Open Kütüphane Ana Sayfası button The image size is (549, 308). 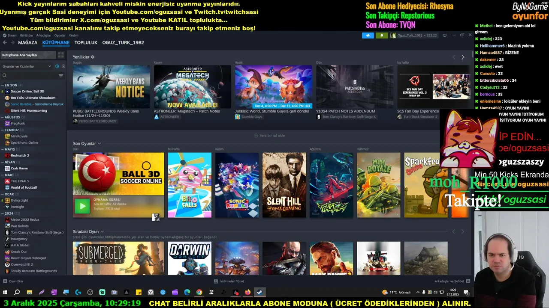pos(28,55)
